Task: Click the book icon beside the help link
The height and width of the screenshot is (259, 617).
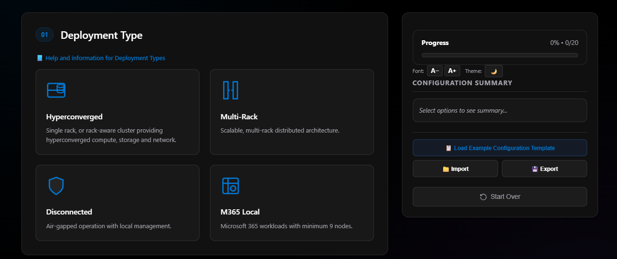Action: coord(40,58)
